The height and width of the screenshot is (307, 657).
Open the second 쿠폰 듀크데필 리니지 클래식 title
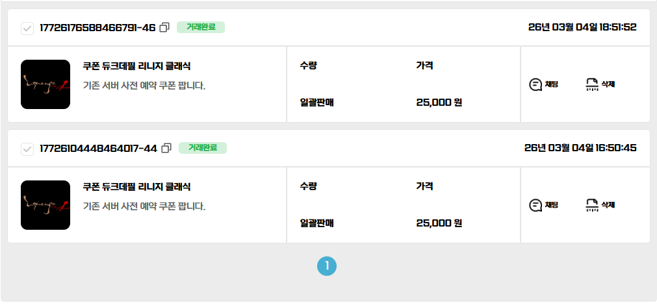136,187
